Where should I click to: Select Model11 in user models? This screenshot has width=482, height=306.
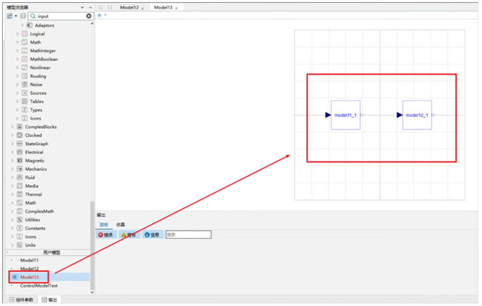click(x=29, y=260)
